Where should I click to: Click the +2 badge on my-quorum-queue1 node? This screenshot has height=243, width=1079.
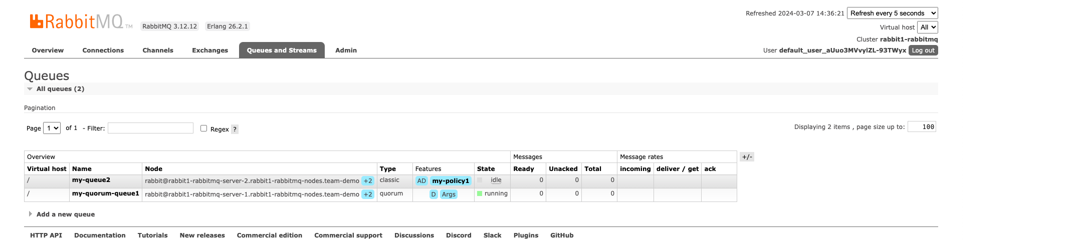368,194
